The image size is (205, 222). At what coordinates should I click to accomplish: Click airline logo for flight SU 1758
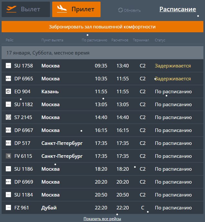click(x=8, y=66)
